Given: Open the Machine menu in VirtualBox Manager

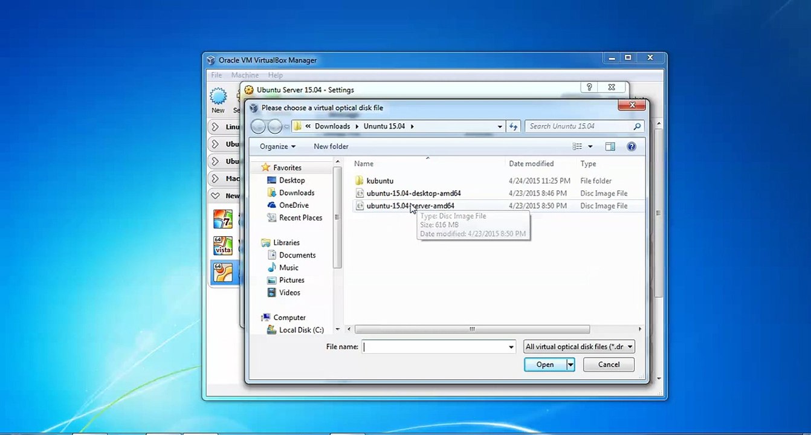Looking at the screenshot, I should (245, 75).
